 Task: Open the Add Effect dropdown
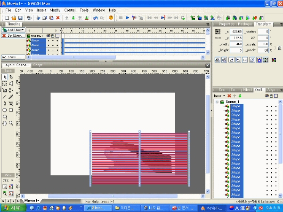[13, 30]
